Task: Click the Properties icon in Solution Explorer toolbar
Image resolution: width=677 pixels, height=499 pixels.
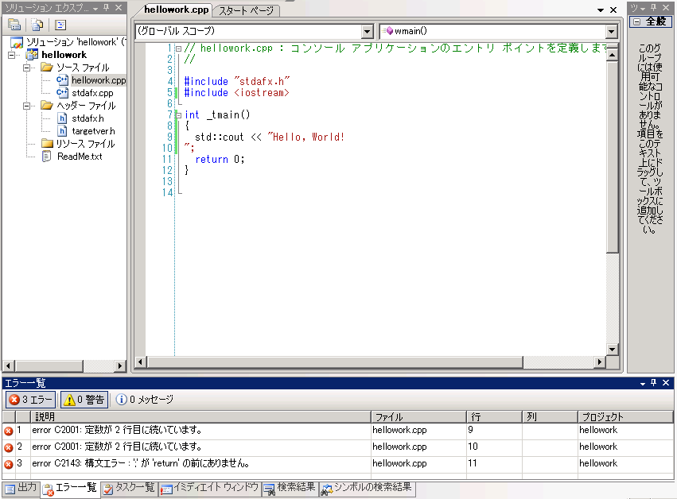Action: 14,25
